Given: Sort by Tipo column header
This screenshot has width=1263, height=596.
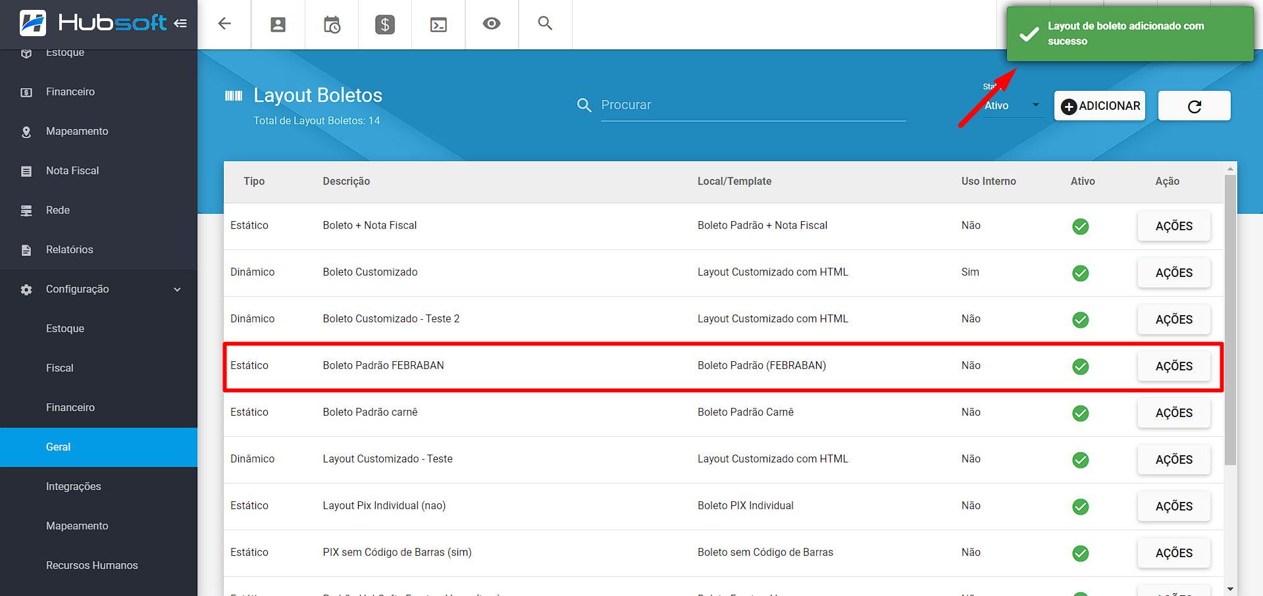Looking at the screenshot, I should point(254,182).
